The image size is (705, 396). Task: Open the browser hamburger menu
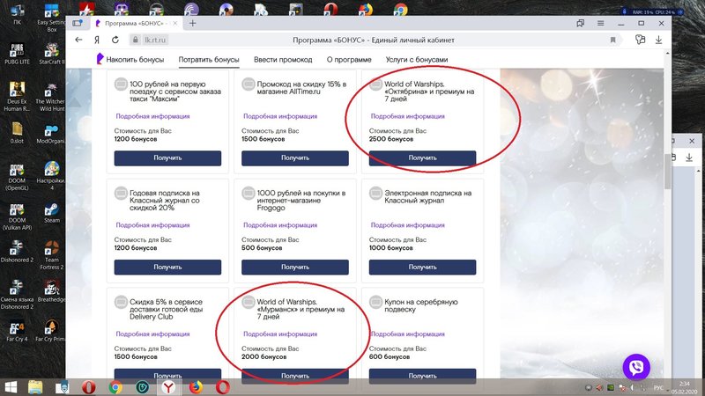pos(601,24)
